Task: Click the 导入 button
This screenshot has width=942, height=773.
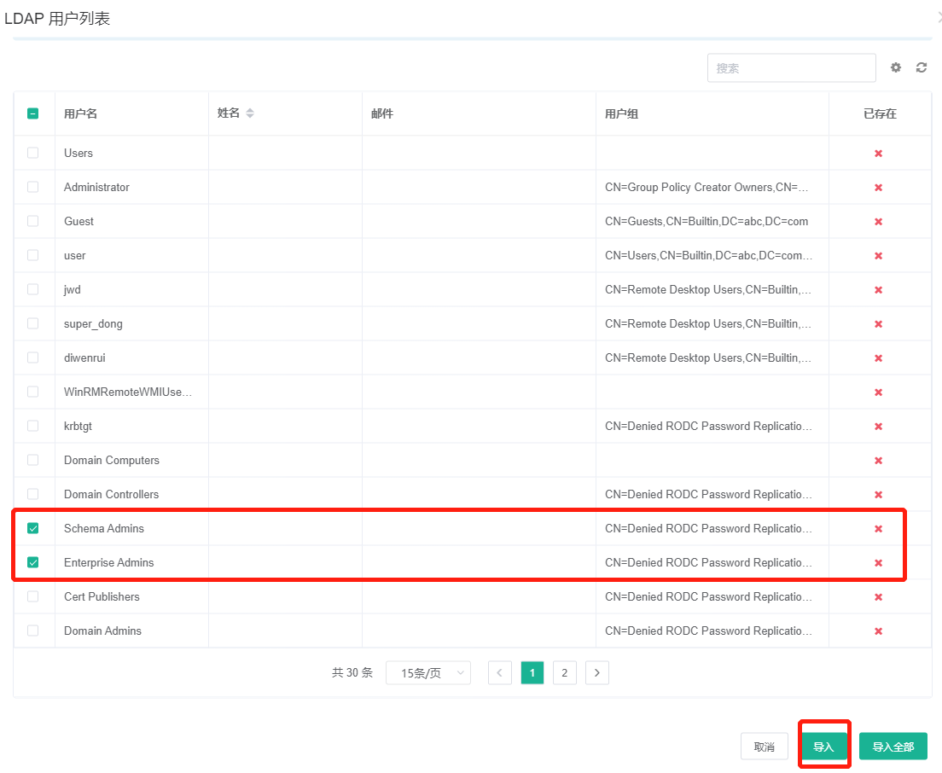Action: coord(824,745)
